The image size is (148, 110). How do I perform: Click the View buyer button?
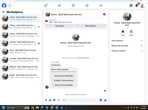pyautogui.click(x=59, y=26)
